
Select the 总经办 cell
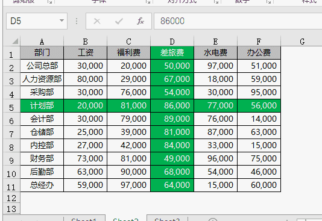(x=42, y=185)
